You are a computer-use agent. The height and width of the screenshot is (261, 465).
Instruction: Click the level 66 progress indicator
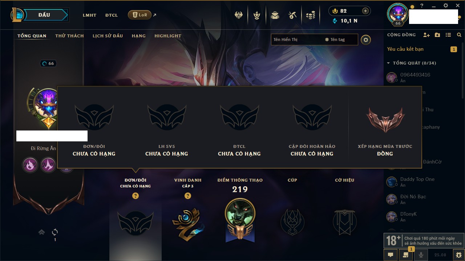(48, 63)
